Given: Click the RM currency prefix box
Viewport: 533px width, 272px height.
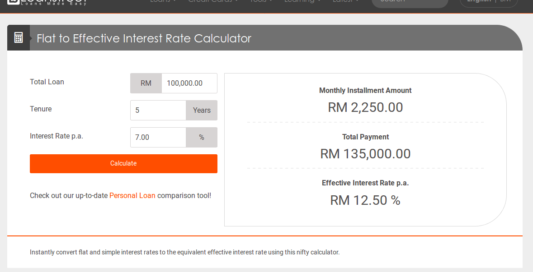Looking at the screenshot, I should point(146,83).
